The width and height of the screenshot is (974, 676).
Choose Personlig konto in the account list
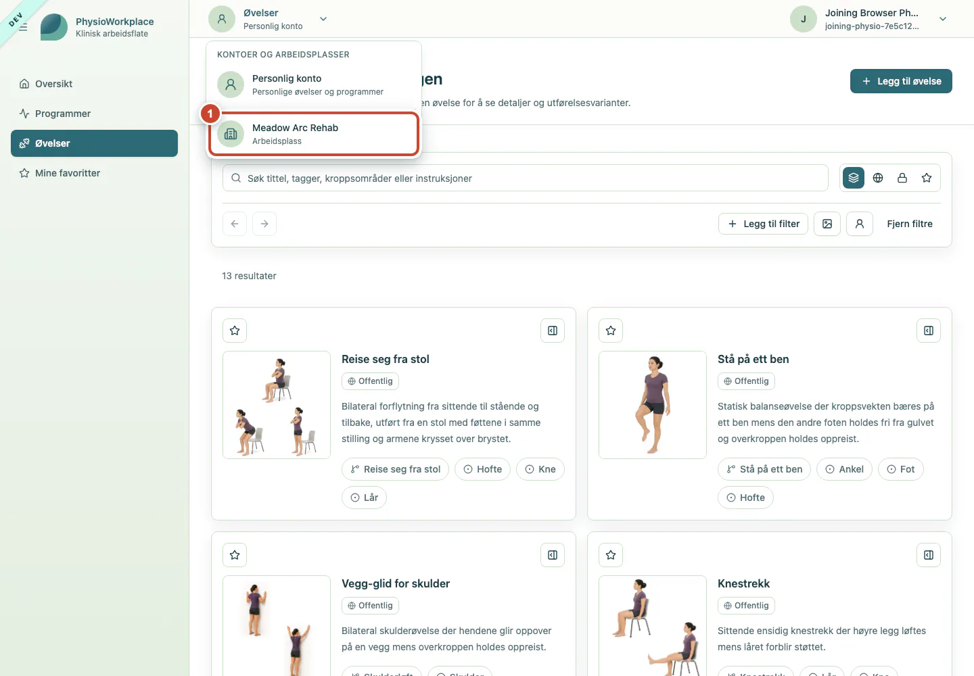315,84
